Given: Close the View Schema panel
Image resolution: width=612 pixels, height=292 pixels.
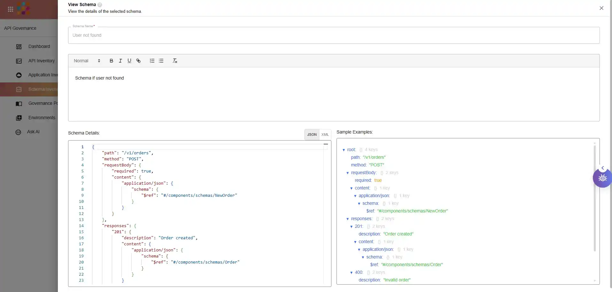Looking at the screenshot, I should pyautogui.click(x=601, y=8).
